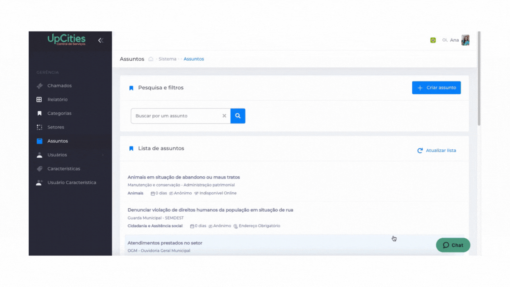Click the UpCities logo
Image resolution: width=510 pixels, height=287 pixels.
pyautogui.click(x=66, y=40)
